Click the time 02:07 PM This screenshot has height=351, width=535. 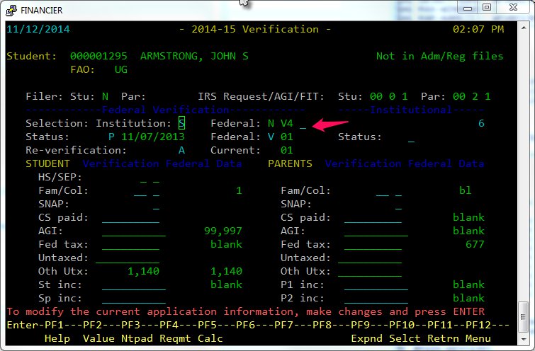coord(478,29)
